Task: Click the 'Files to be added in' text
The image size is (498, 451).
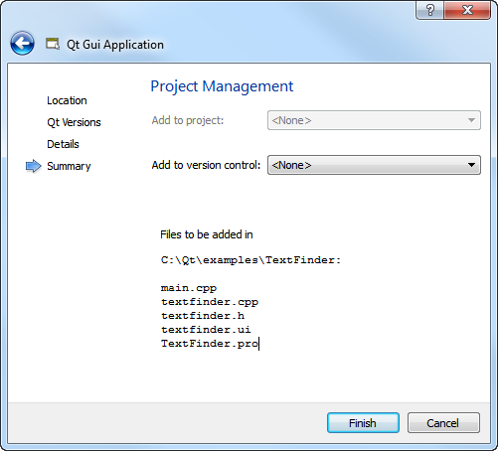Action: pos(207,234)
